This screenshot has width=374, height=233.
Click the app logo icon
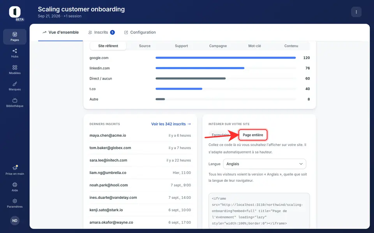pyautogui.click(x=15, y=12)
